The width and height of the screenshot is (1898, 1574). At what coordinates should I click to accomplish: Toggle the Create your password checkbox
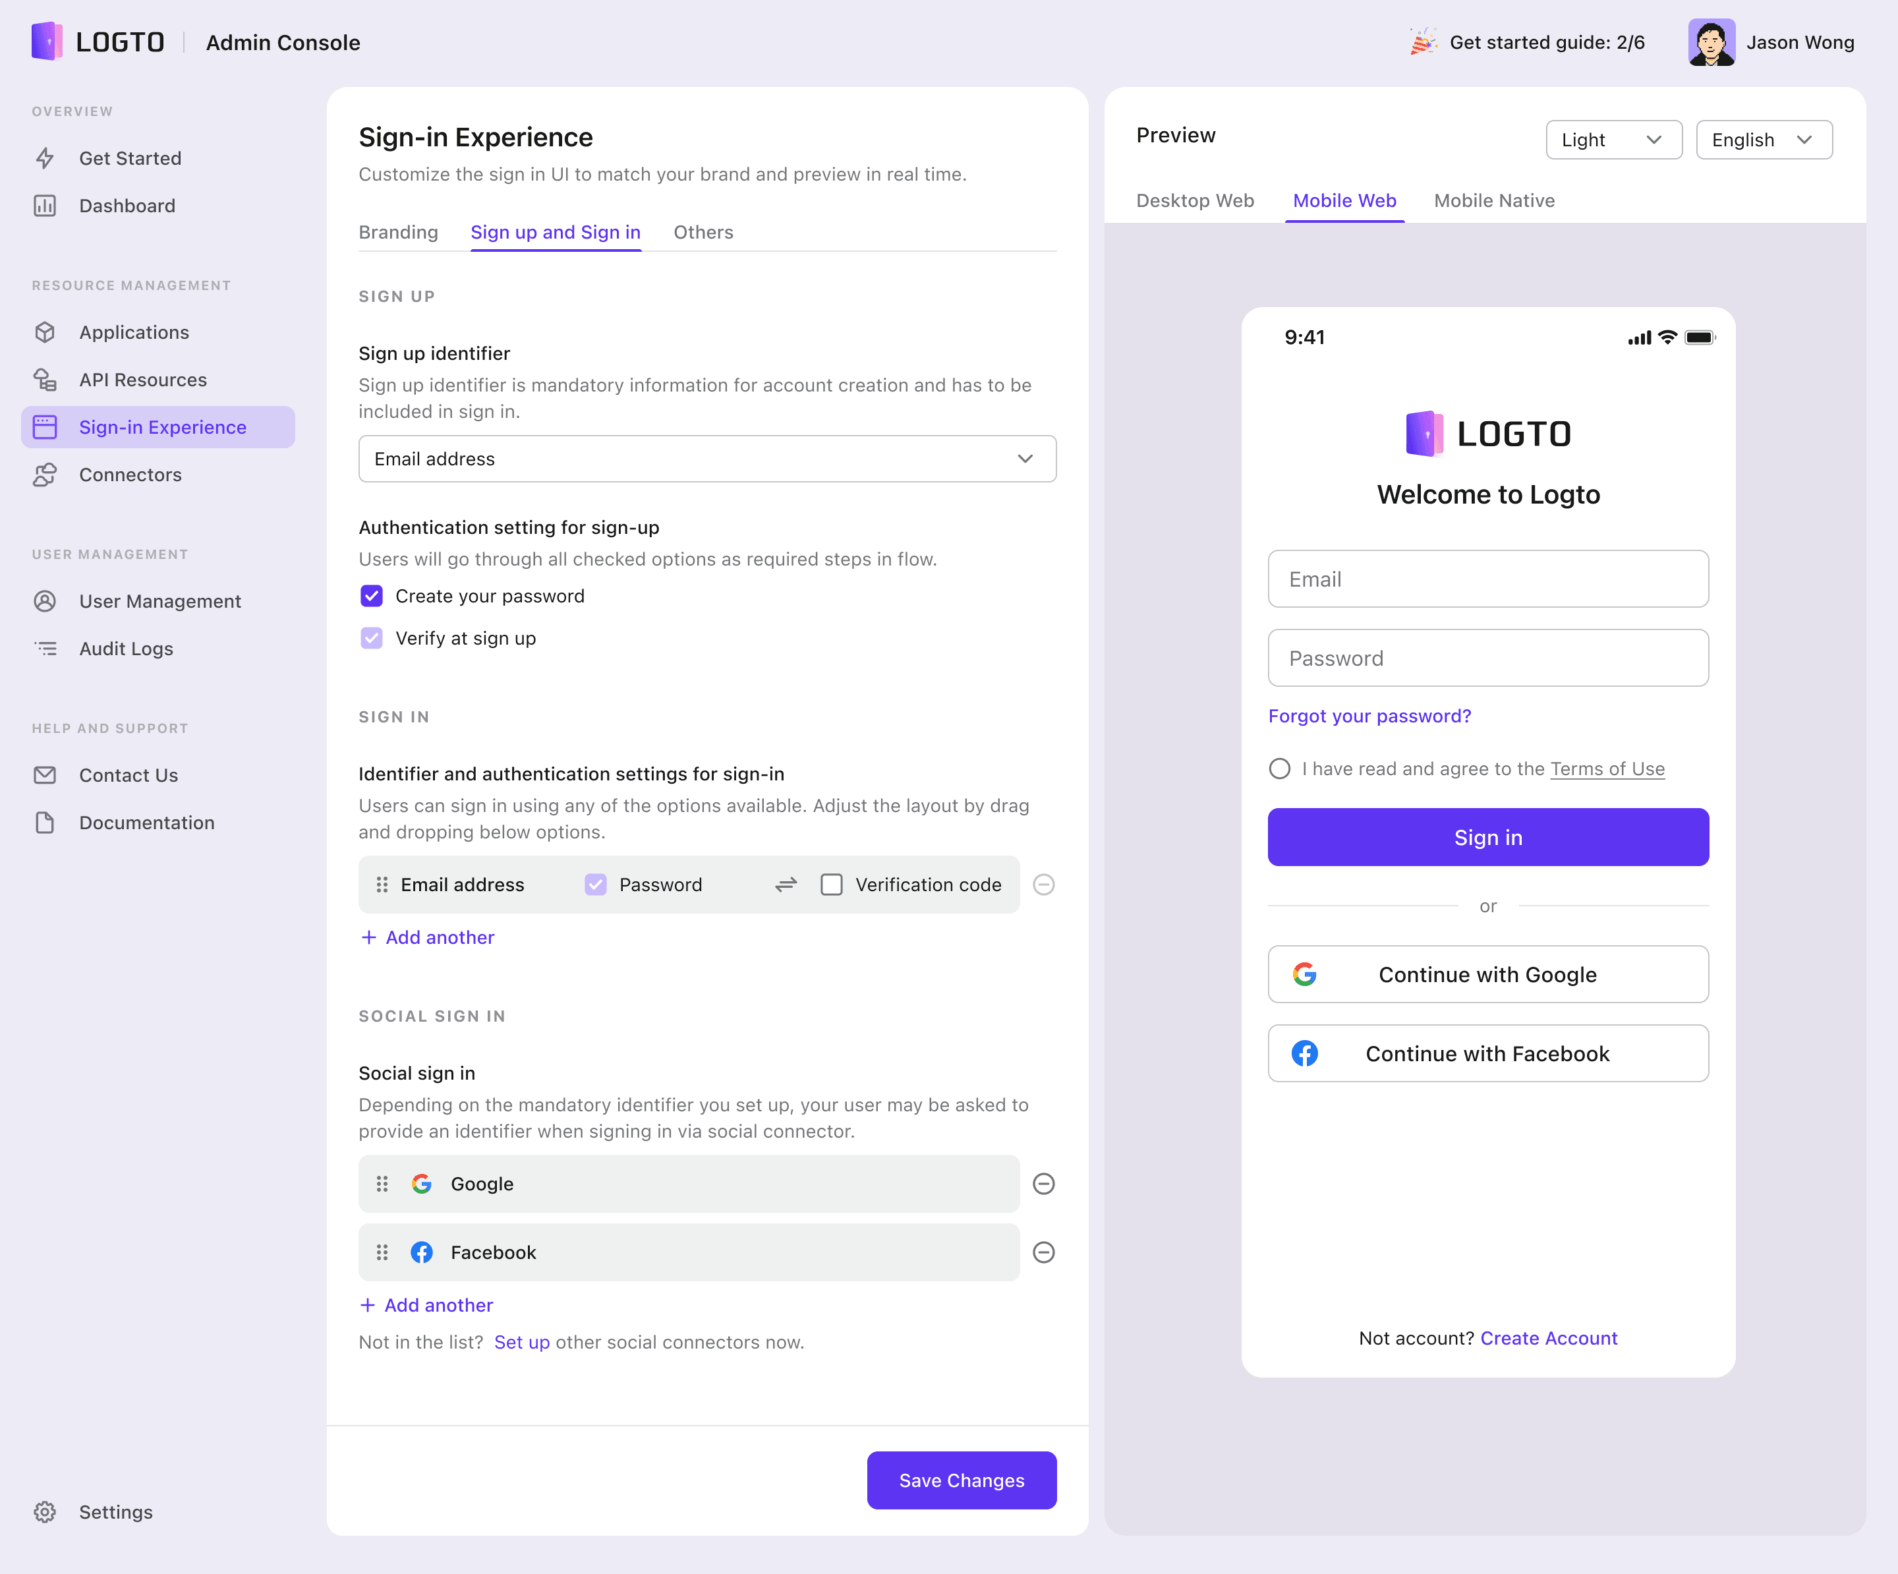[372, 596]
